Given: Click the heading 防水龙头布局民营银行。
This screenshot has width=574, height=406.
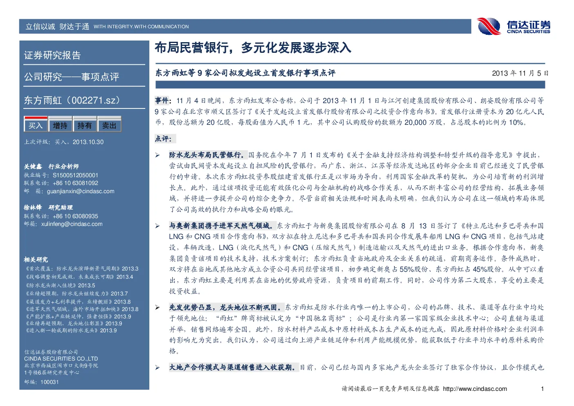Looking at the screenshot, I should [x=208, y=155].
